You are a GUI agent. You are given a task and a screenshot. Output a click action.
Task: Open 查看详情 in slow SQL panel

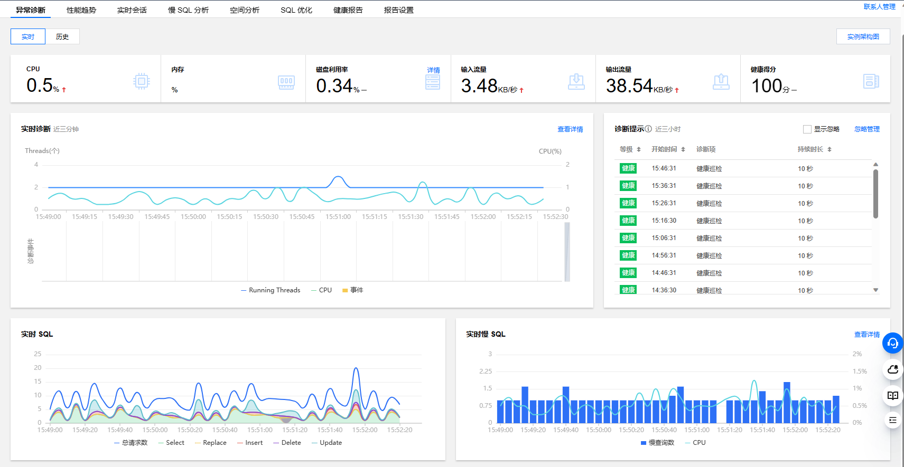[867, 335]
